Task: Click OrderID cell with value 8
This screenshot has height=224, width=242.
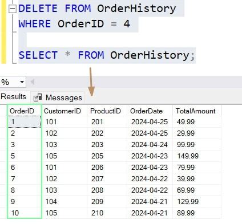Action: tap(25, 190)
